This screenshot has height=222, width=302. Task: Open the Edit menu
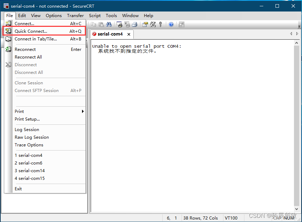point(22,16)
